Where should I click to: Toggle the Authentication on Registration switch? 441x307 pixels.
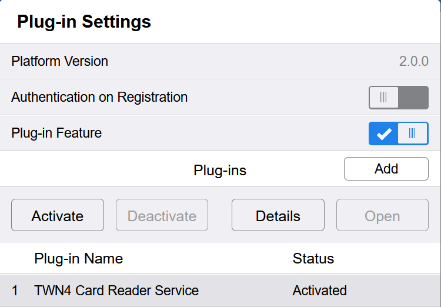pyautogui.click(x=398, y=98)
